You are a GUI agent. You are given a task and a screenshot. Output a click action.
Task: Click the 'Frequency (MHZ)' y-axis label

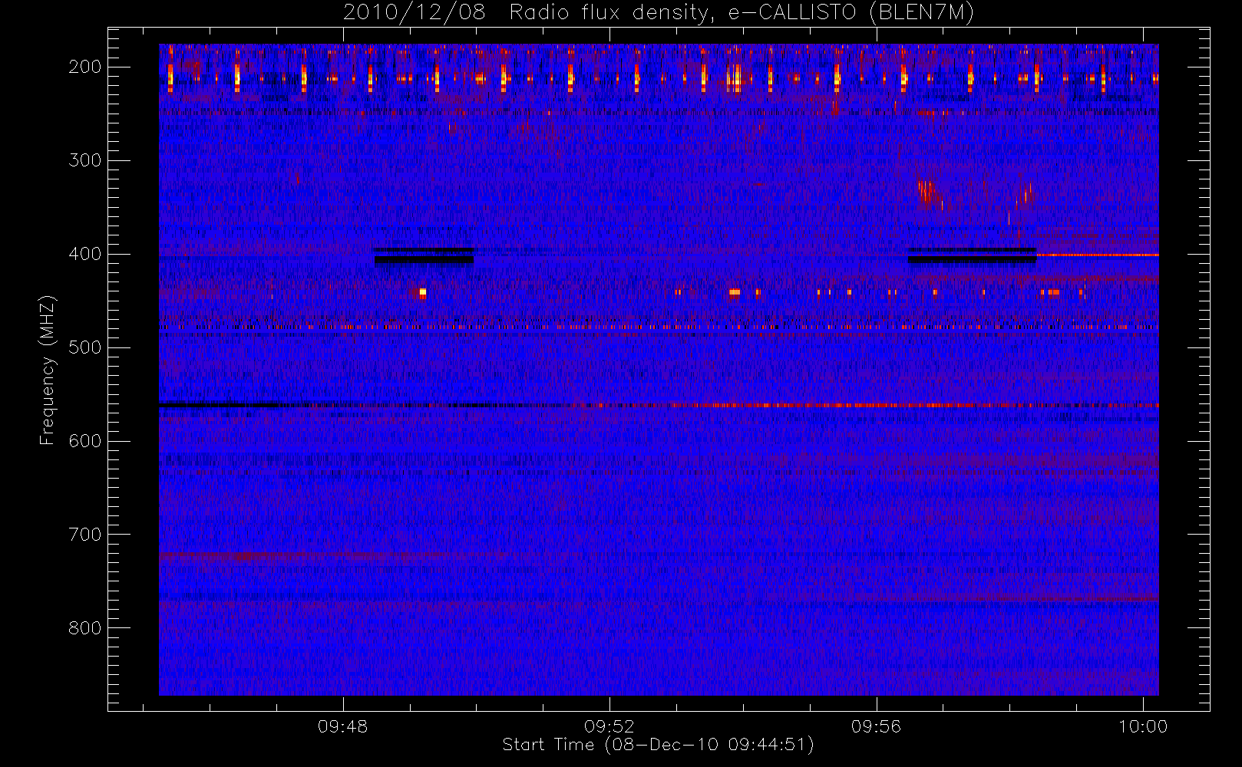point(48,370)
